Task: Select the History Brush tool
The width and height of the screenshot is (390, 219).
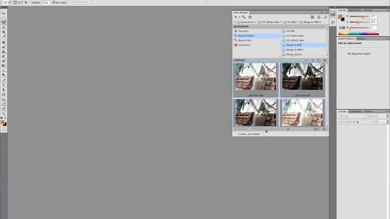Action: [x=4, y=57]
